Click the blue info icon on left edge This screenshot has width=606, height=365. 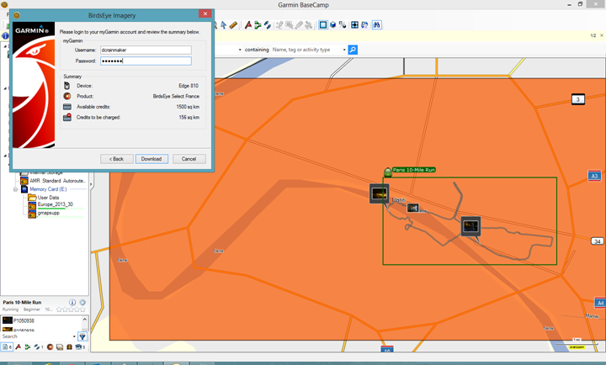[x=5, y=36]
